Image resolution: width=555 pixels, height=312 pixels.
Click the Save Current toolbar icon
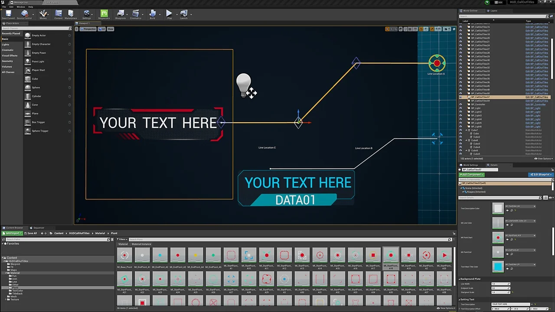click(8, 14)
